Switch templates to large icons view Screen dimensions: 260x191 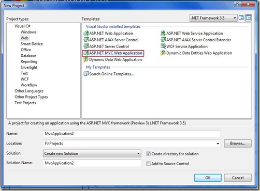click(x=241, y=18)
